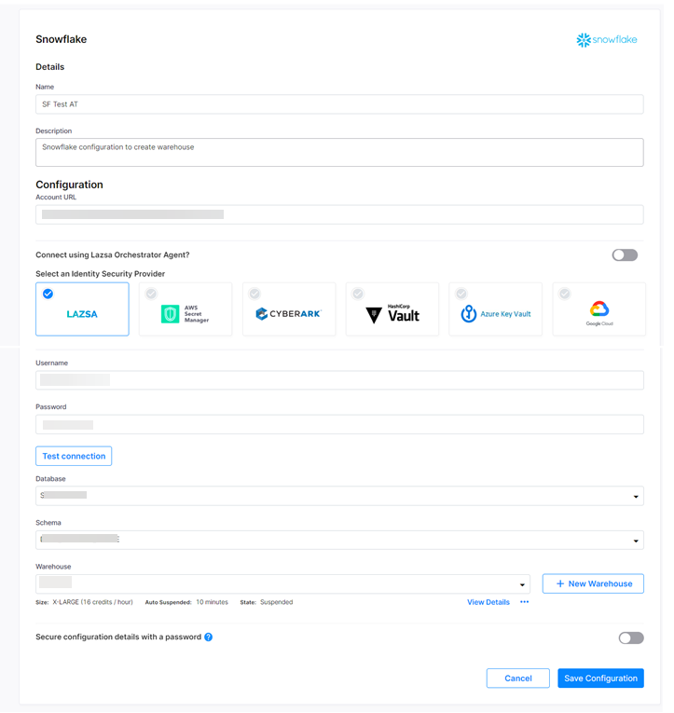This screenshot has width=674, height=713.
Task: Click into the Name input field
Action: coord(339,104)
